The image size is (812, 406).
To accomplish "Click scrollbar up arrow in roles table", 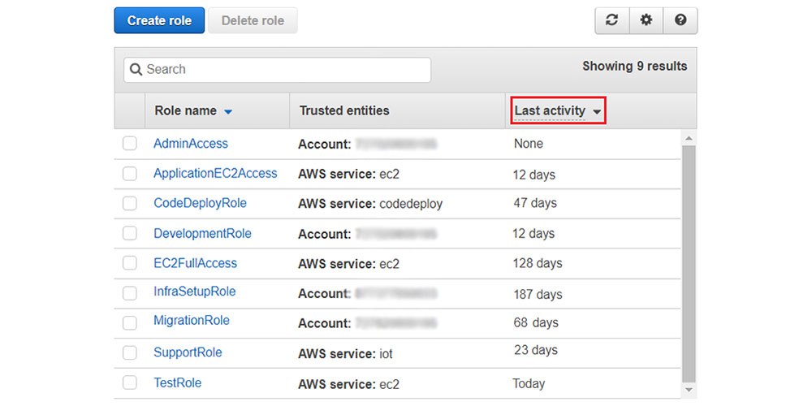I will 689,138.
